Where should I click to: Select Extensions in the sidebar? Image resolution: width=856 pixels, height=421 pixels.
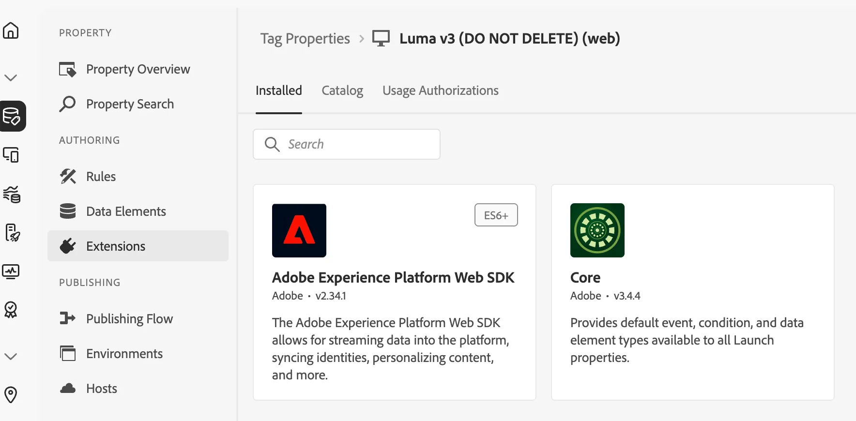point(138,246)
